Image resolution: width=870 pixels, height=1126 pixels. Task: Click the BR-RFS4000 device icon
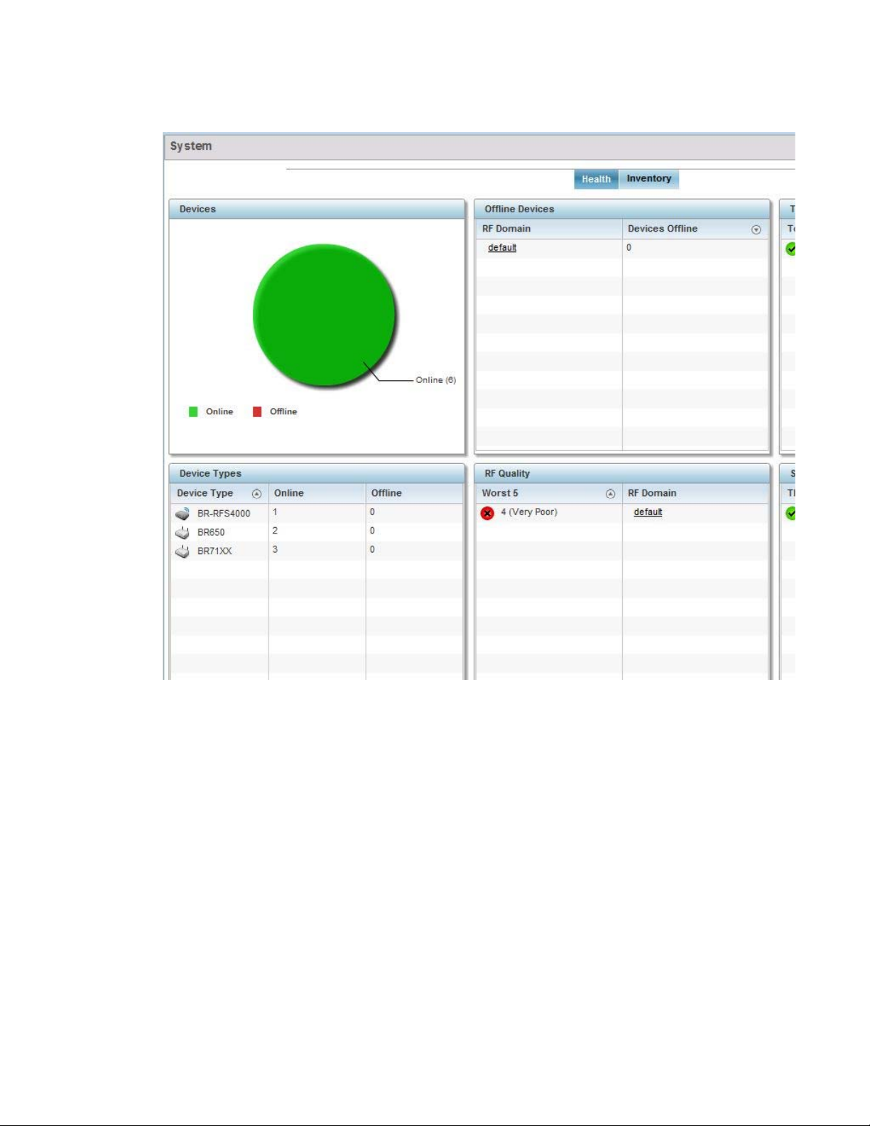click(x=183, y=514)
